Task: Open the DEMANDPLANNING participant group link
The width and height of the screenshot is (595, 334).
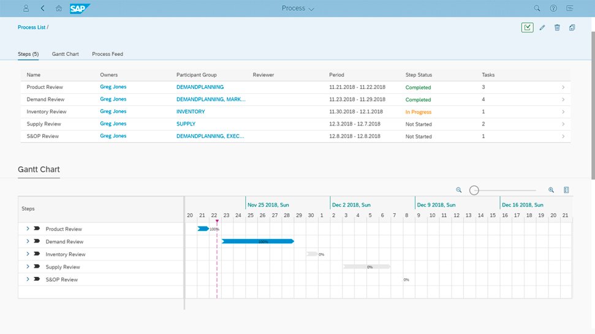Action: pyautogui.click(x=200, y=87)
